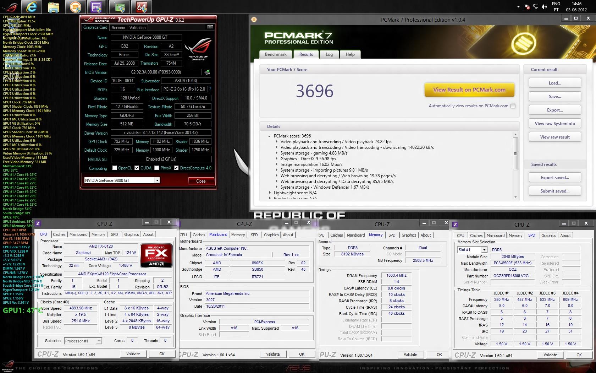Open Graphics tab in the CPU-Z Memory window
The height and width of the screenshot is (373, 596).
[409, 235]
